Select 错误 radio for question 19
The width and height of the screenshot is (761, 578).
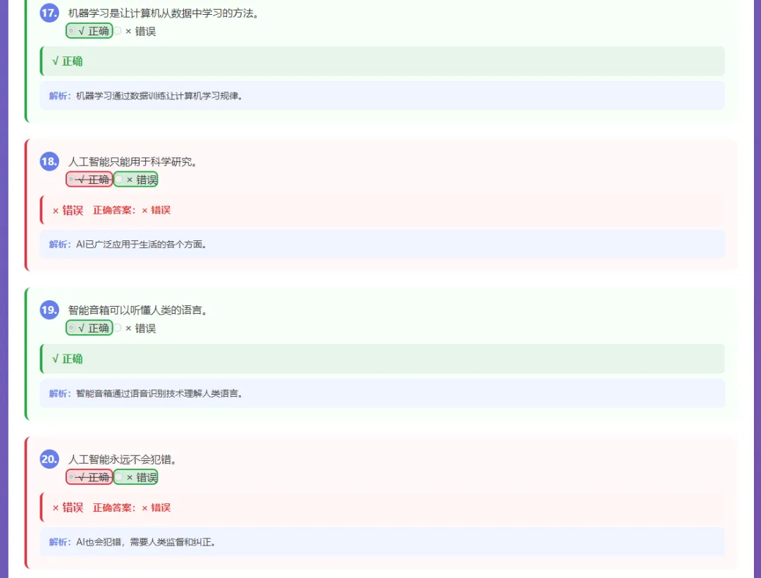[x=118, y=328]
